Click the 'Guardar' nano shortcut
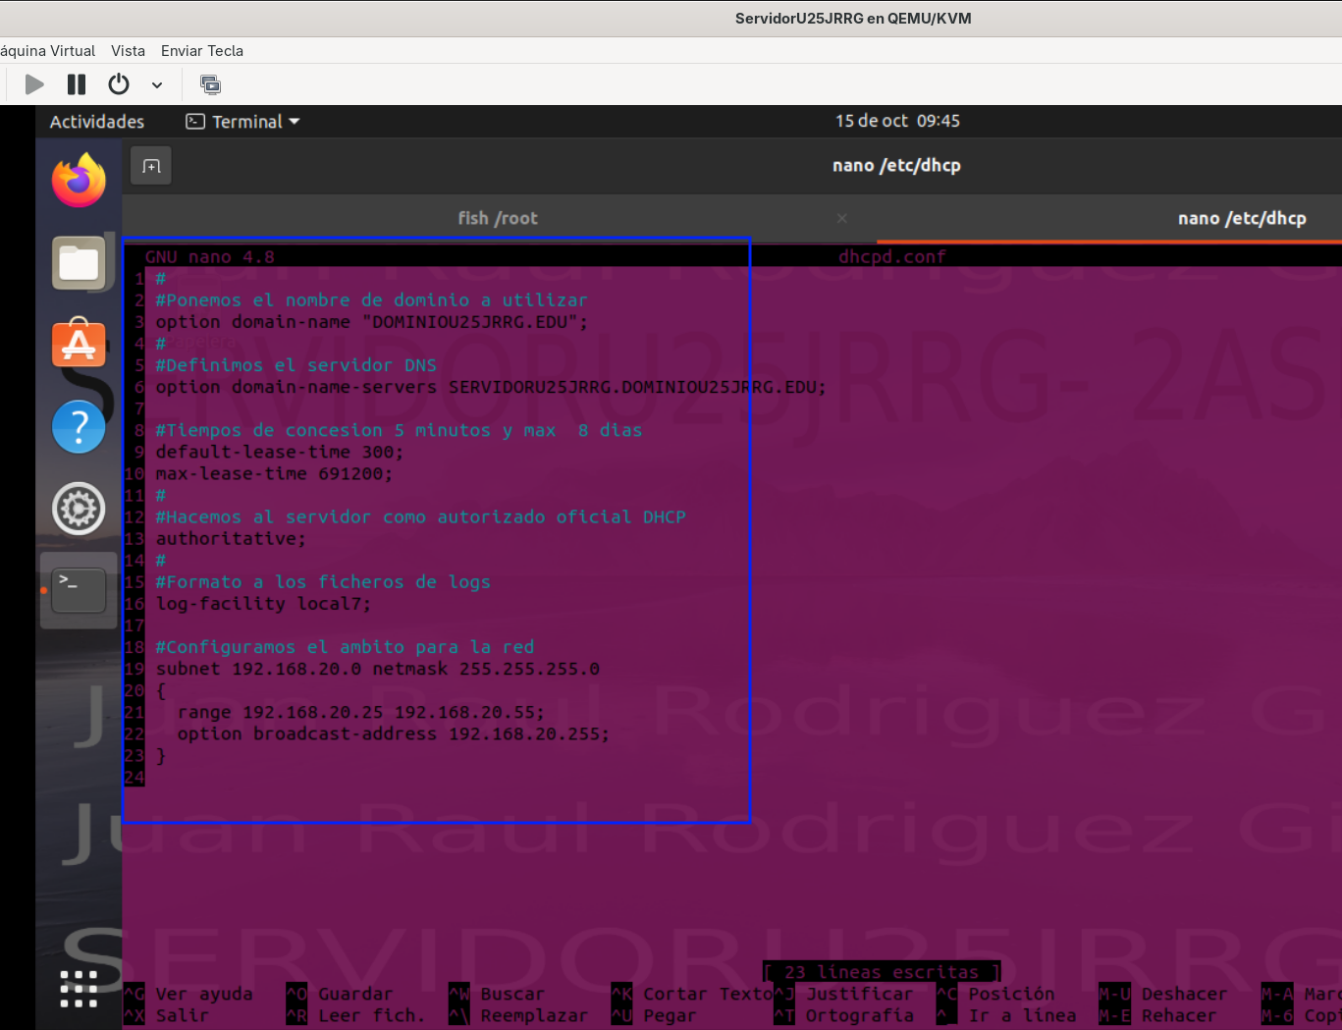Viewport: 1342px width, 1030px height. point(354,994)
